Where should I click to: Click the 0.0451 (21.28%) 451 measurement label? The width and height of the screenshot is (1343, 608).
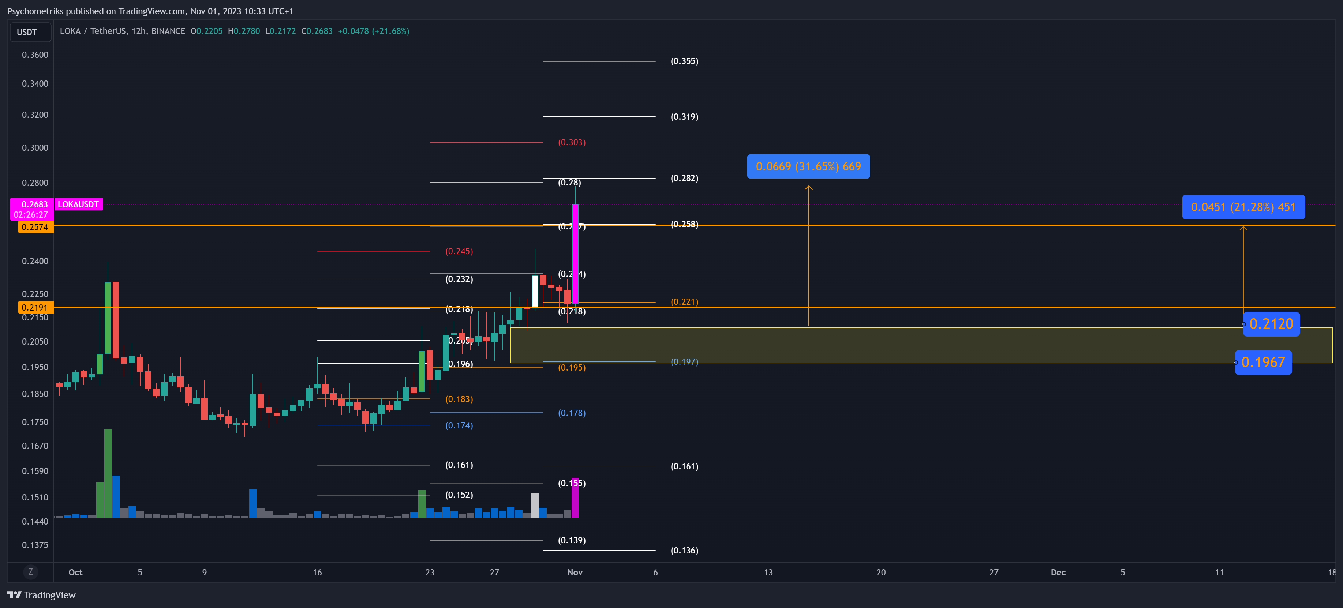(x=1243, y=207)
